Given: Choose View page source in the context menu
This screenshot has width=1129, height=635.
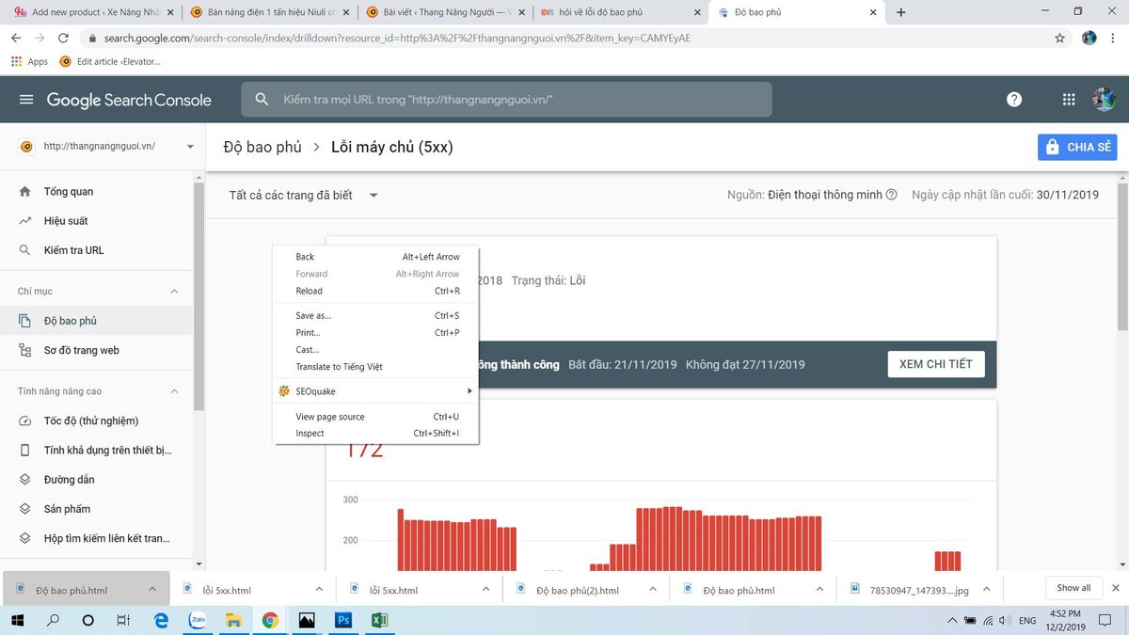Looking at the screenshot, I should 376,417.
